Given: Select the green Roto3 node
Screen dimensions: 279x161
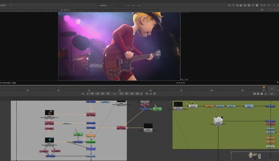Looking at the screenshot, I should pyautogui.click(x=78, y=134).
